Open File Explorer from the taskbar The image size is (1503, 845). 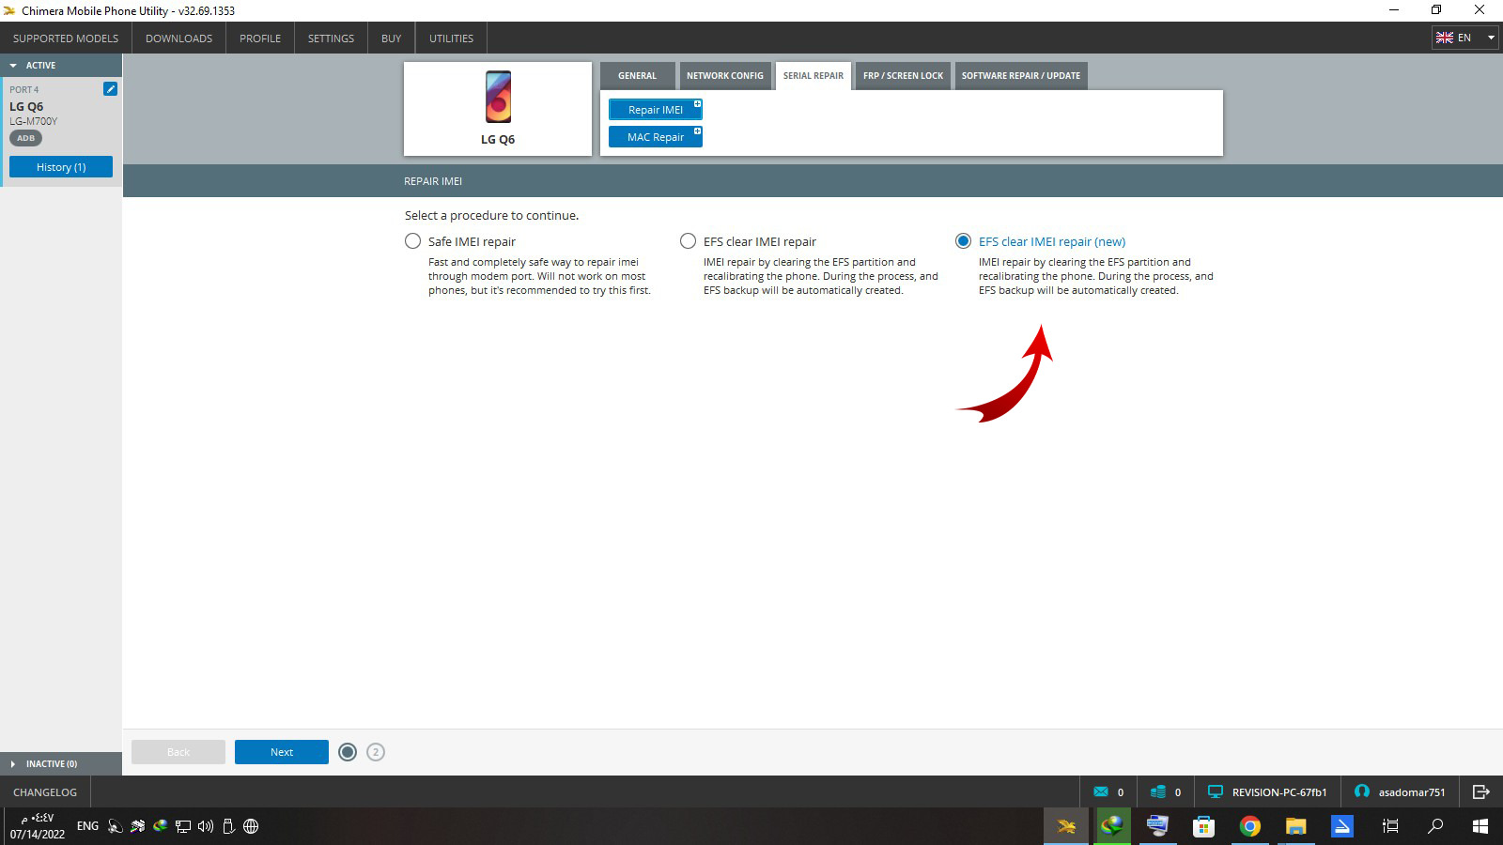pyautogui.click(x=1296, y=826)
